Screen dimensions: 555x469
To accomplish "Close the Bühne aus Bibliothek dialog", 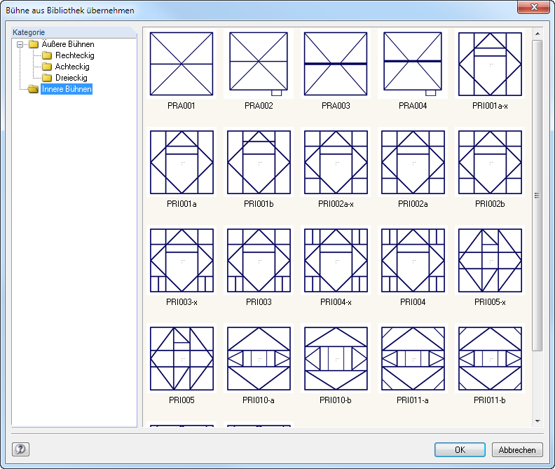I will (534, 7).
